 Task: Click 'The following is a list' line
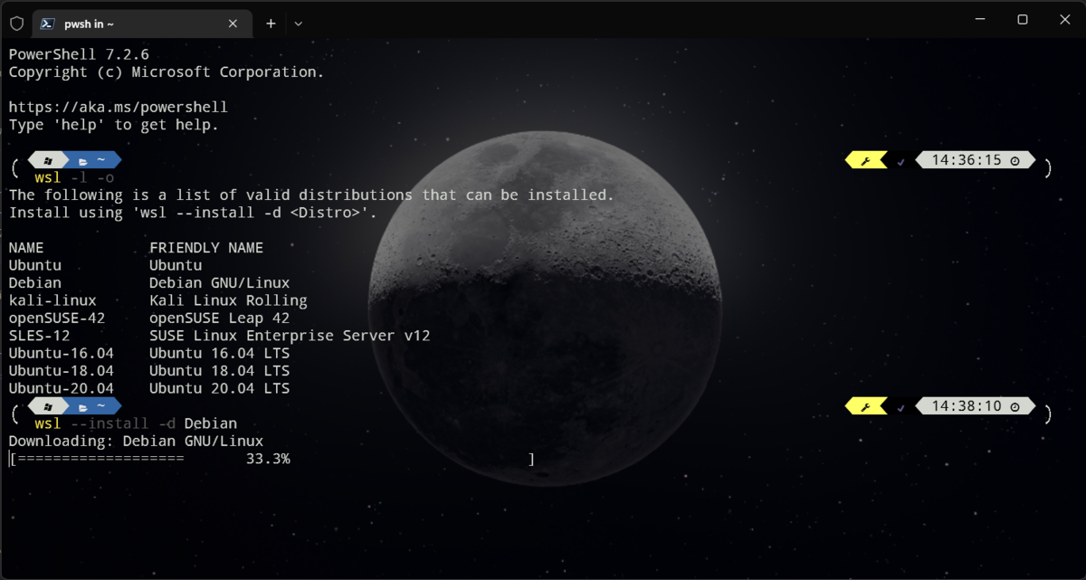311,195
